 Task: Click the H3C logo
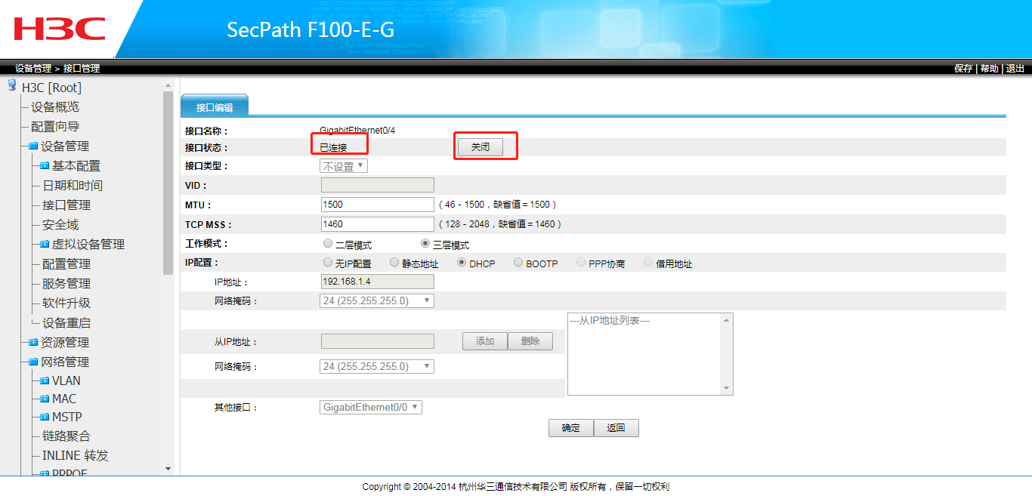pyautogui.click(x=60, y=29)
